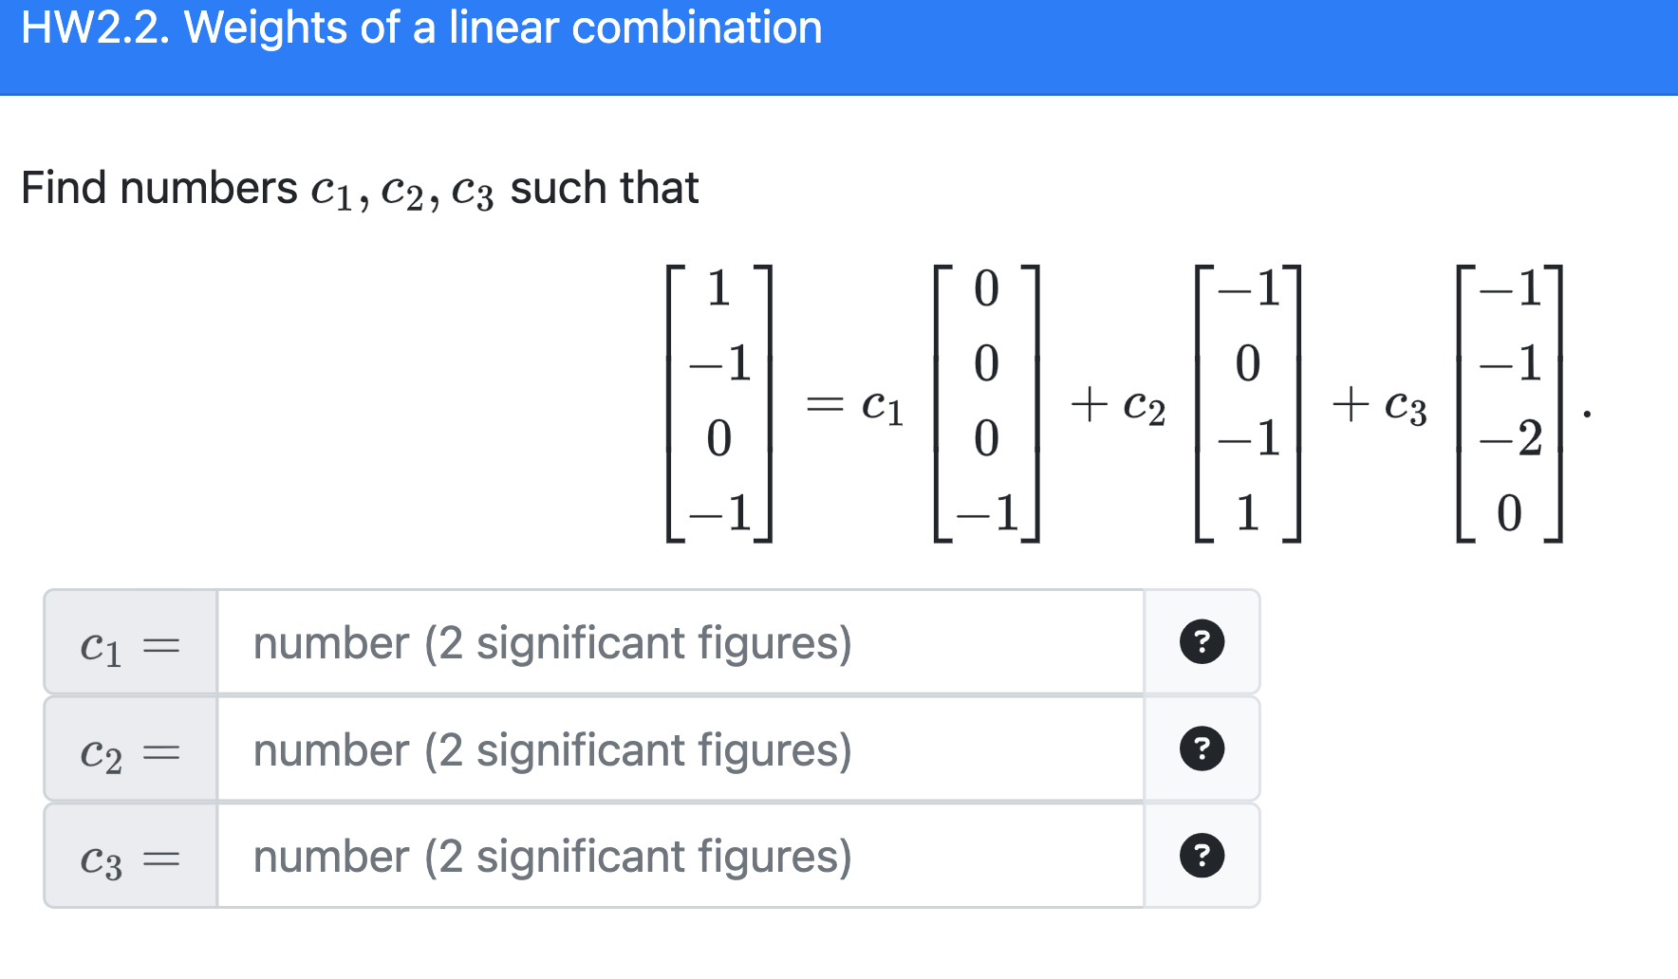Screen dimensions: 1678x979
Task: Click the question mark icon beside the first answer
Action: point(1200,643)
